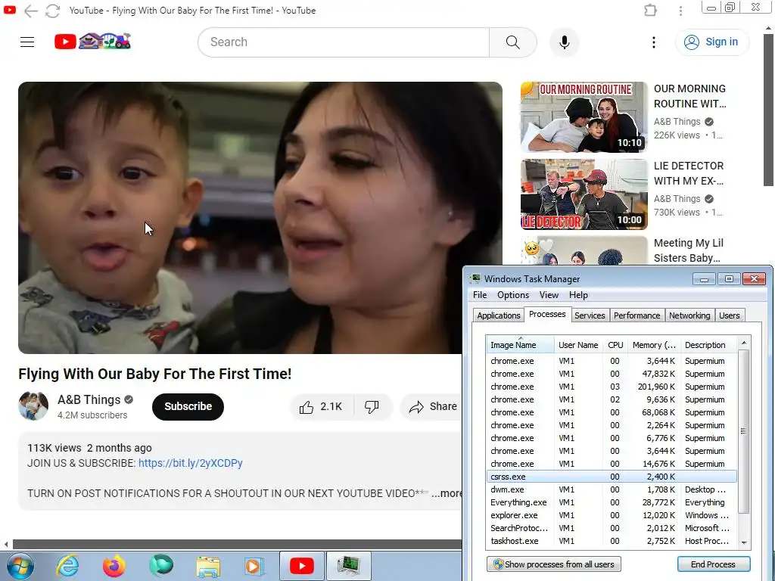This screenshot has width=775, height=581.
Task: Switch to Services tab
Action: click(590, 315)
